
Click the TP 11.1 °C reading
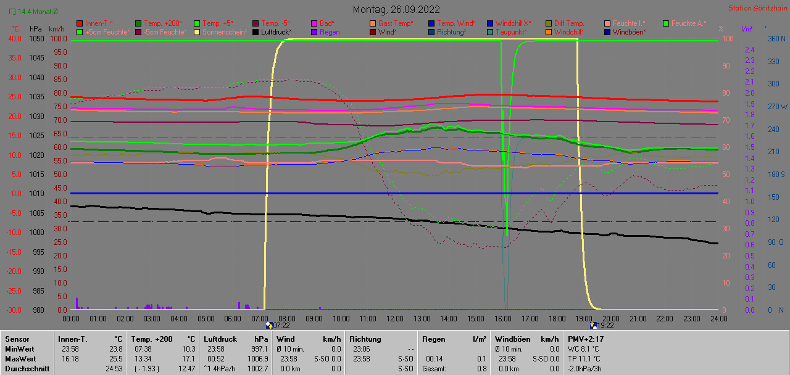point(583,358)
